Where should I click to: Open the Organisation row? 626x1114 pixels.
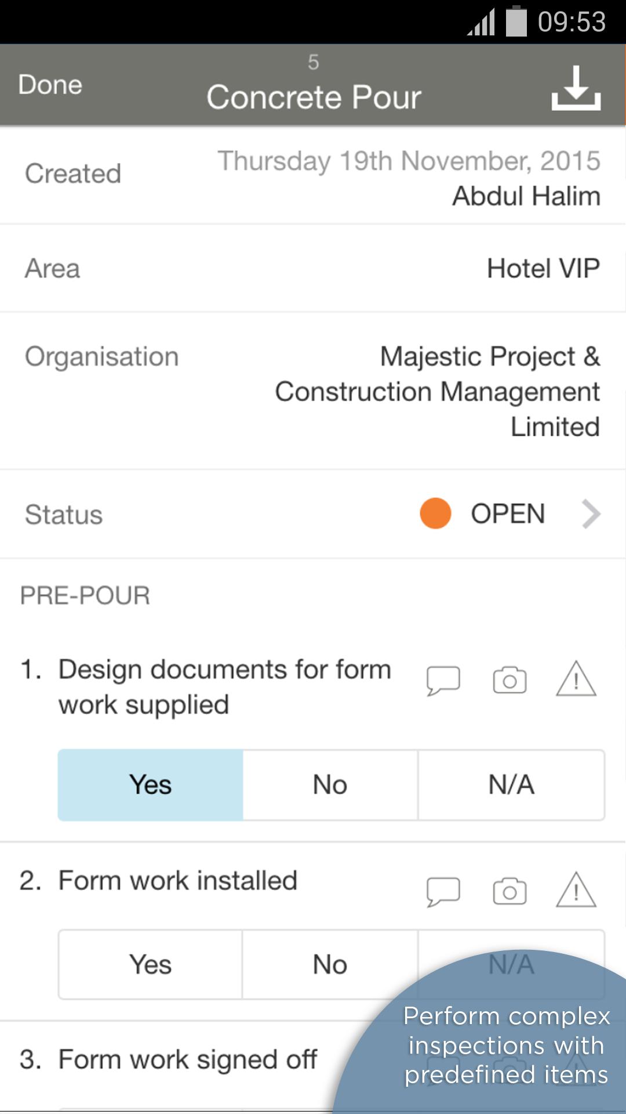click(313, 392)
